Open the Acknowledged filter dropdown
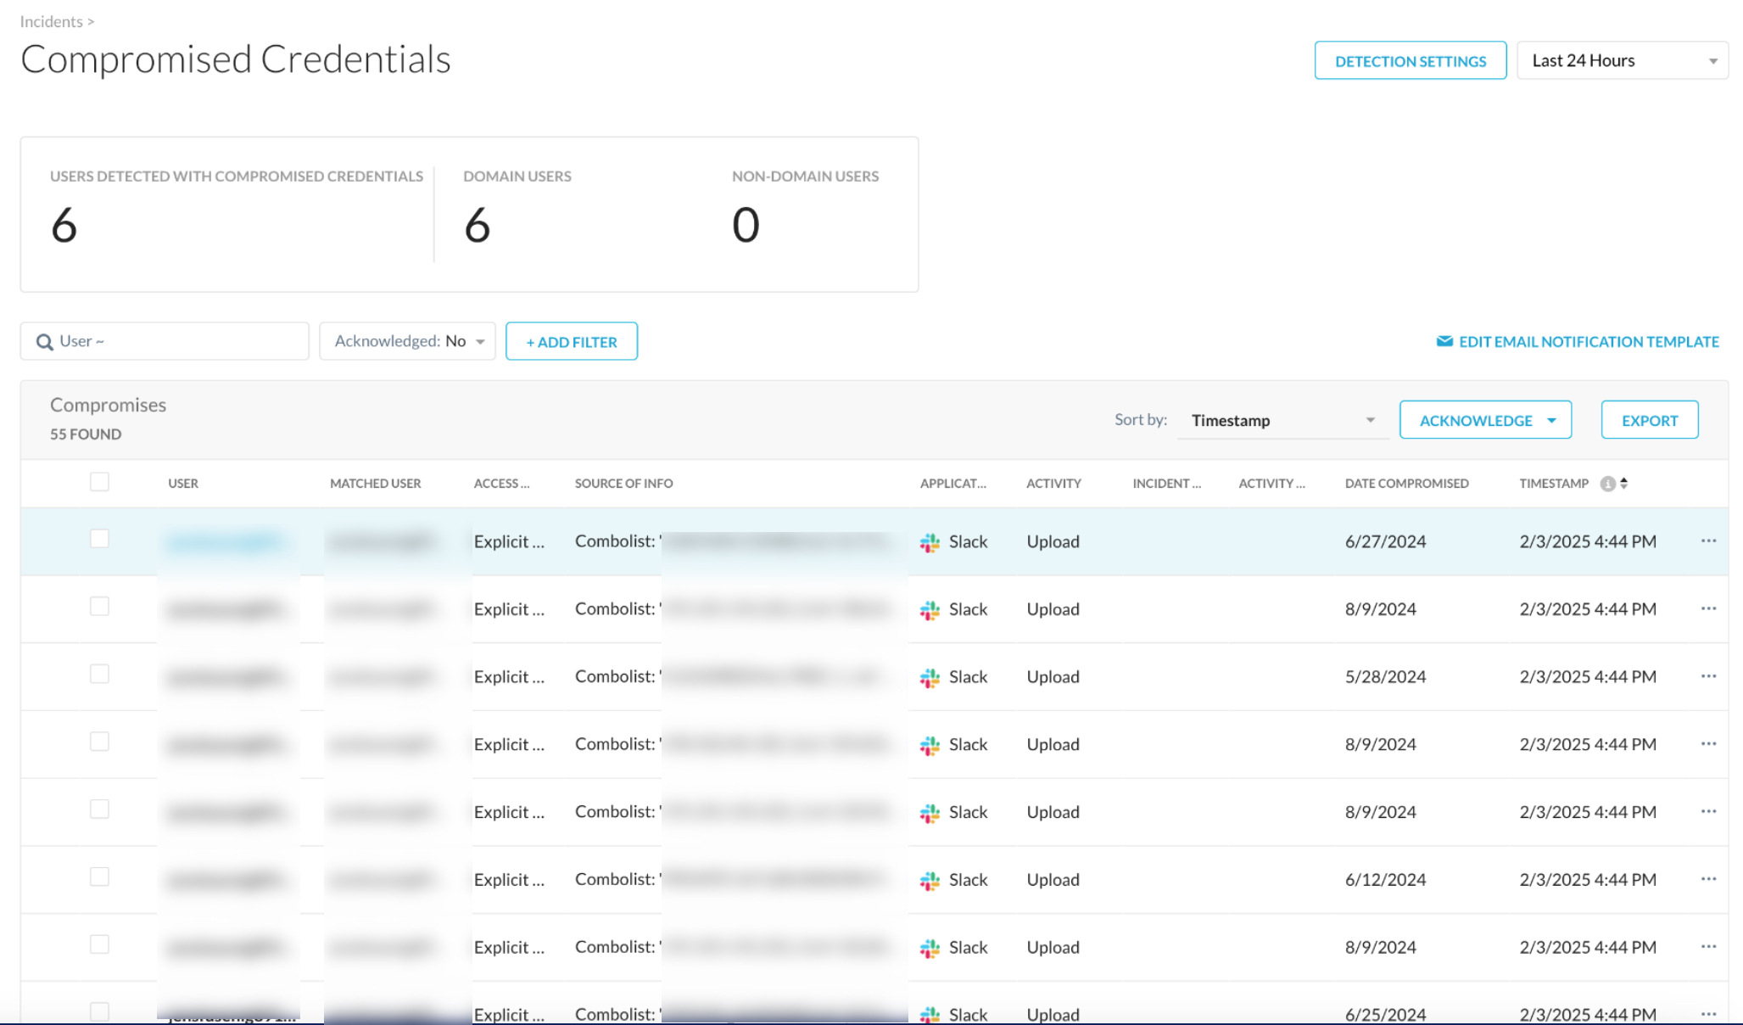Image resolution: width=1743 pixels, height=1025 pixels. tap(407, 340)
